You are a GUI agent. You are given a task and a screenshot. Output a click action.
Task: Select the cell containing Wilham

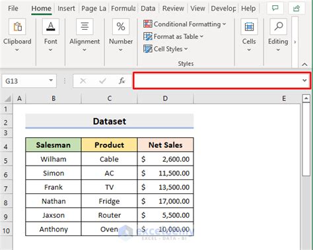click(53, 159)
